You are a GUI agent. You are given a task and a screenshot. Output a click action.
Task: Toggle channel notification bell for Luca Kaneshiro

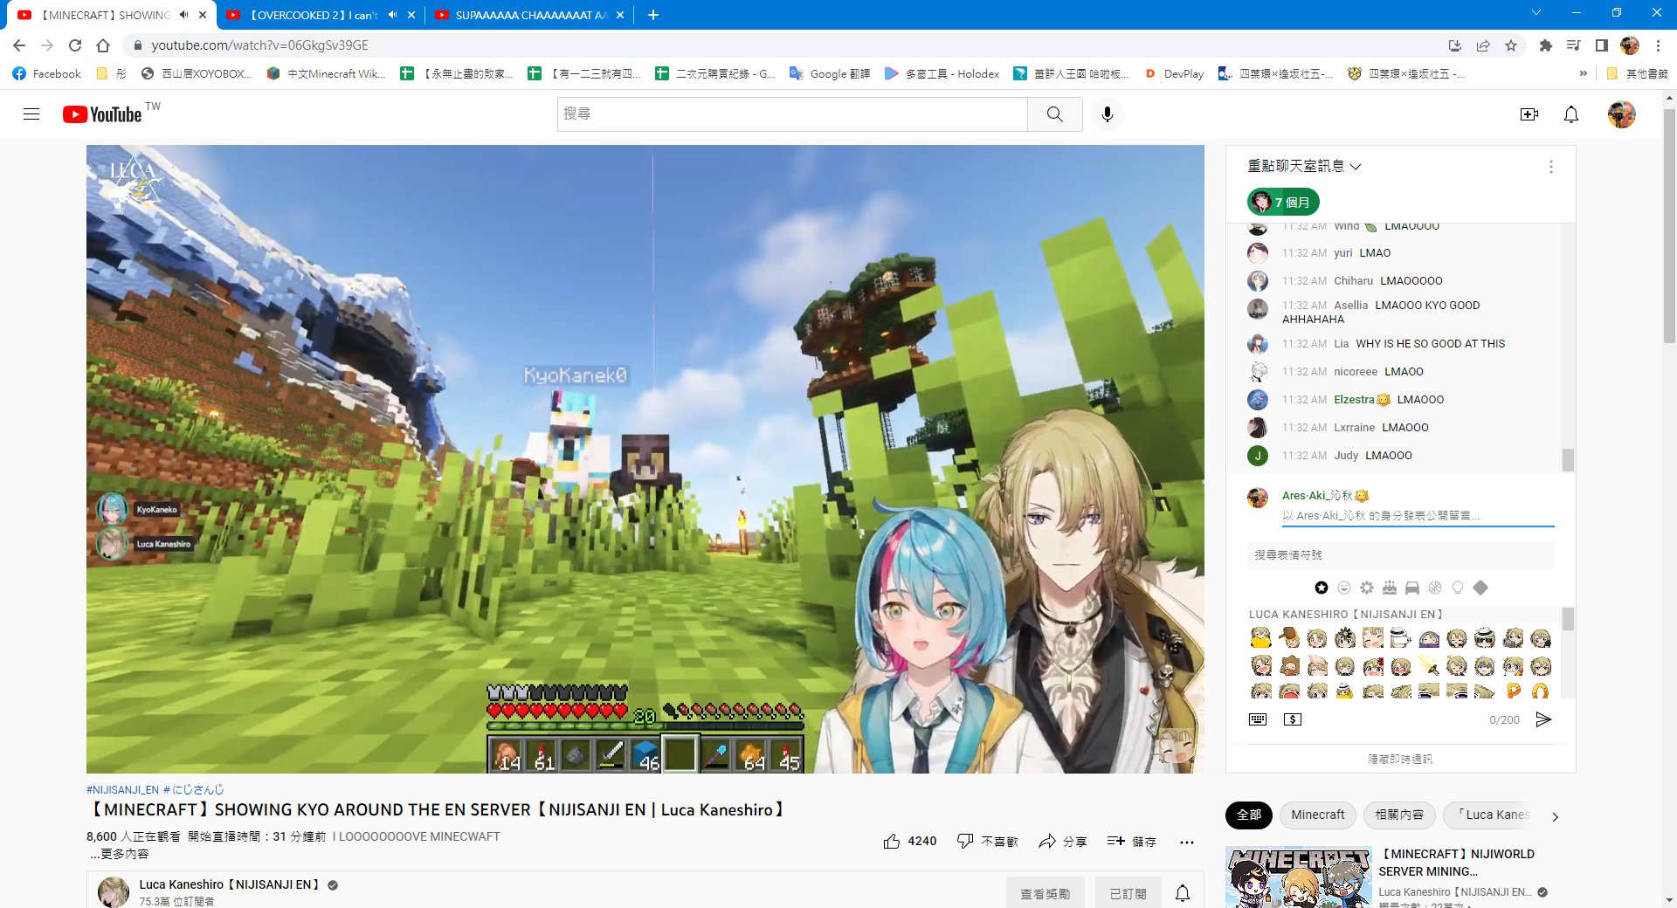[1183, 893]
